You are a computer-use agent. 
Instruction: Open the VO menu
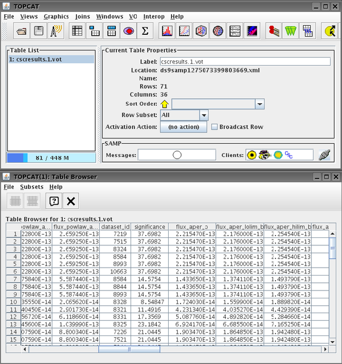133,17
